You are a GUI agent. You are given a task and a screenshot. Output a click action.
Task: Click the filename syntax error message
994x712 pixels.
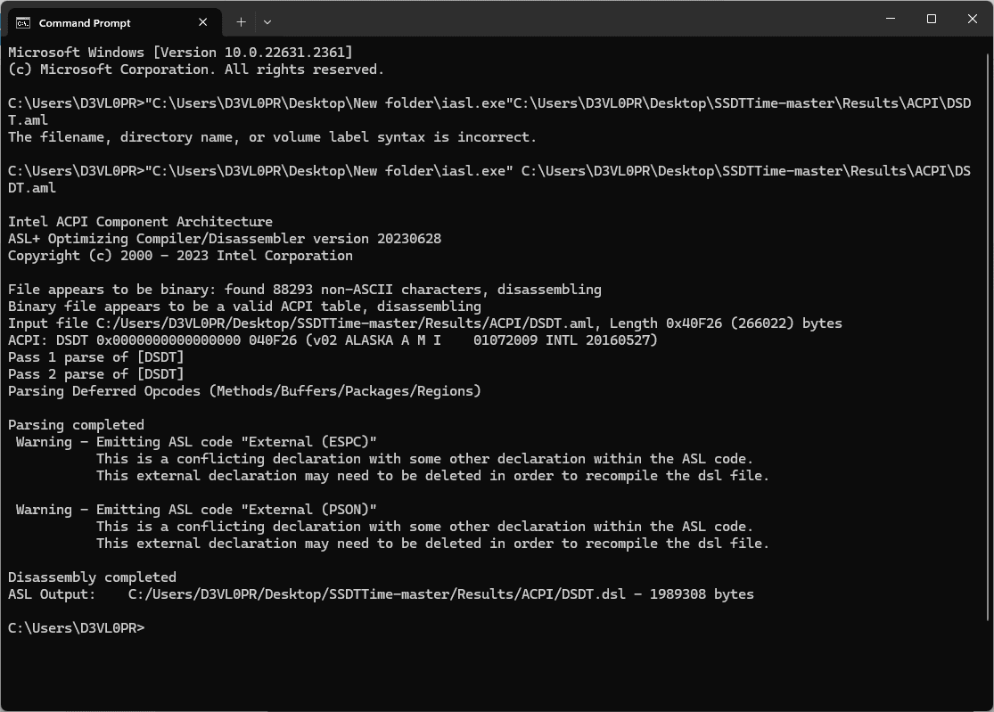[267, 136]
